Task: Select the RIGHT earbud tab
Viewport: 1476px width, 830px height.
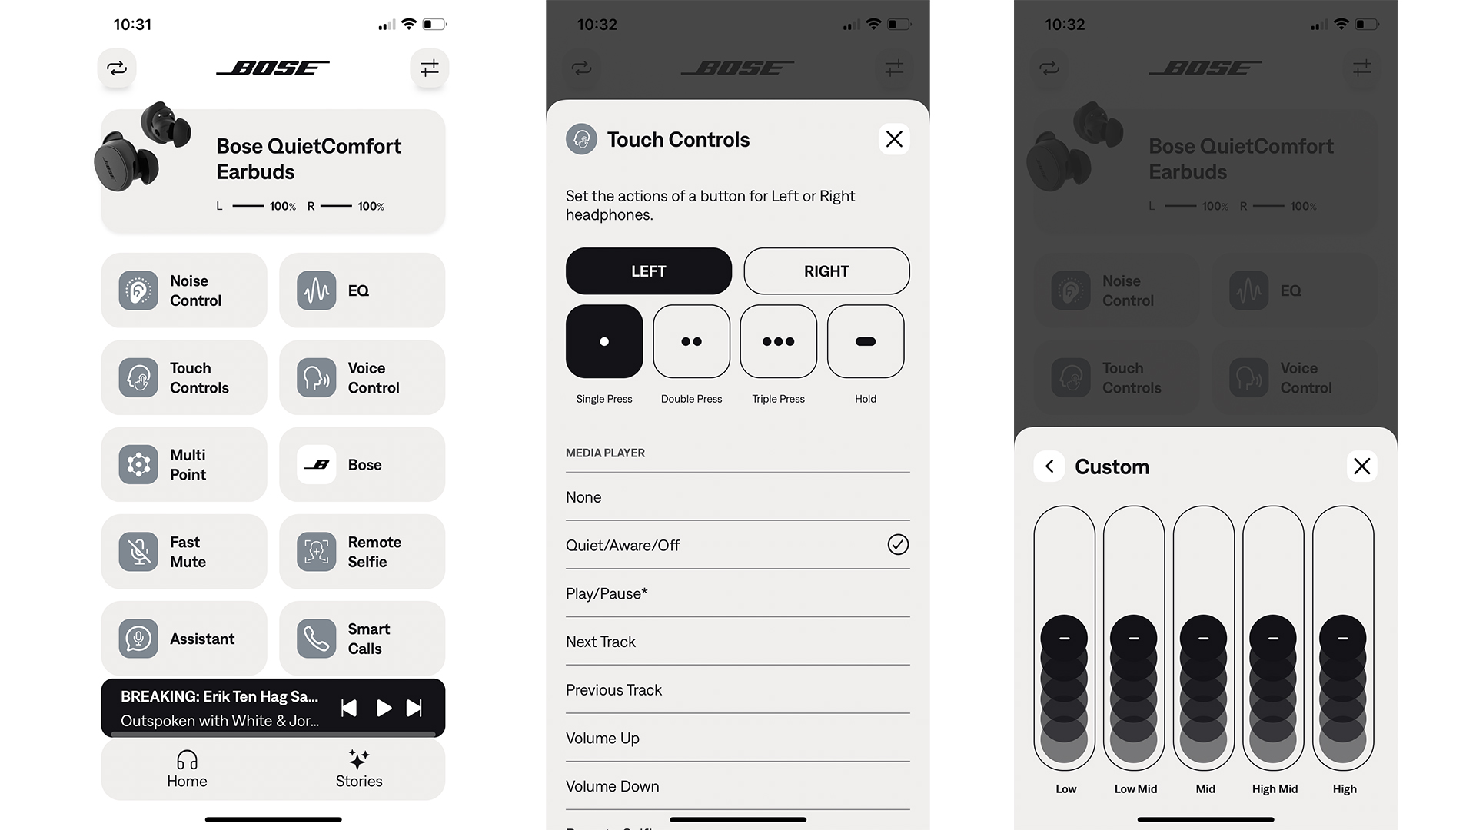Action: pyautogui.click(x=825, y=271)
